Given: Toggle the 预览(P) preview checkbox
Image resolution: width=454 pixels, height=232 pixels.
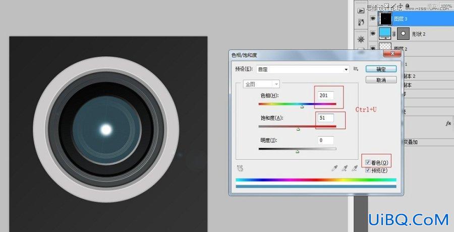Looking at the screenshot, I should click(x=368, y=170).
